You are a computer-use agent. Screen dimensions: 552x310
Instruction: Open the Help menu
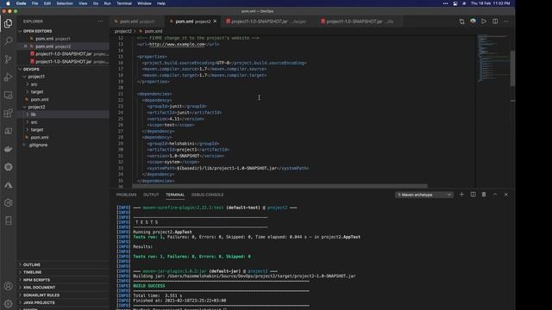[161, 3]
